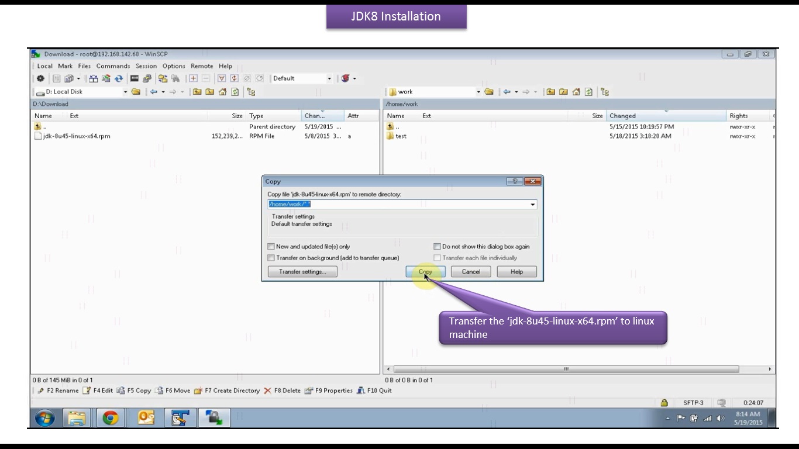
Task: Click Select Files plus icon
Action: (193, 78)
